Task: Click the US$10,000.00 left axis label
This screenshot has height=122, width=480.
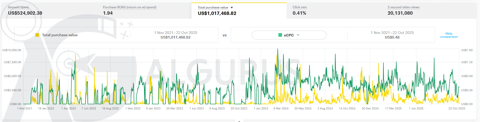Action: click(12, 50)
